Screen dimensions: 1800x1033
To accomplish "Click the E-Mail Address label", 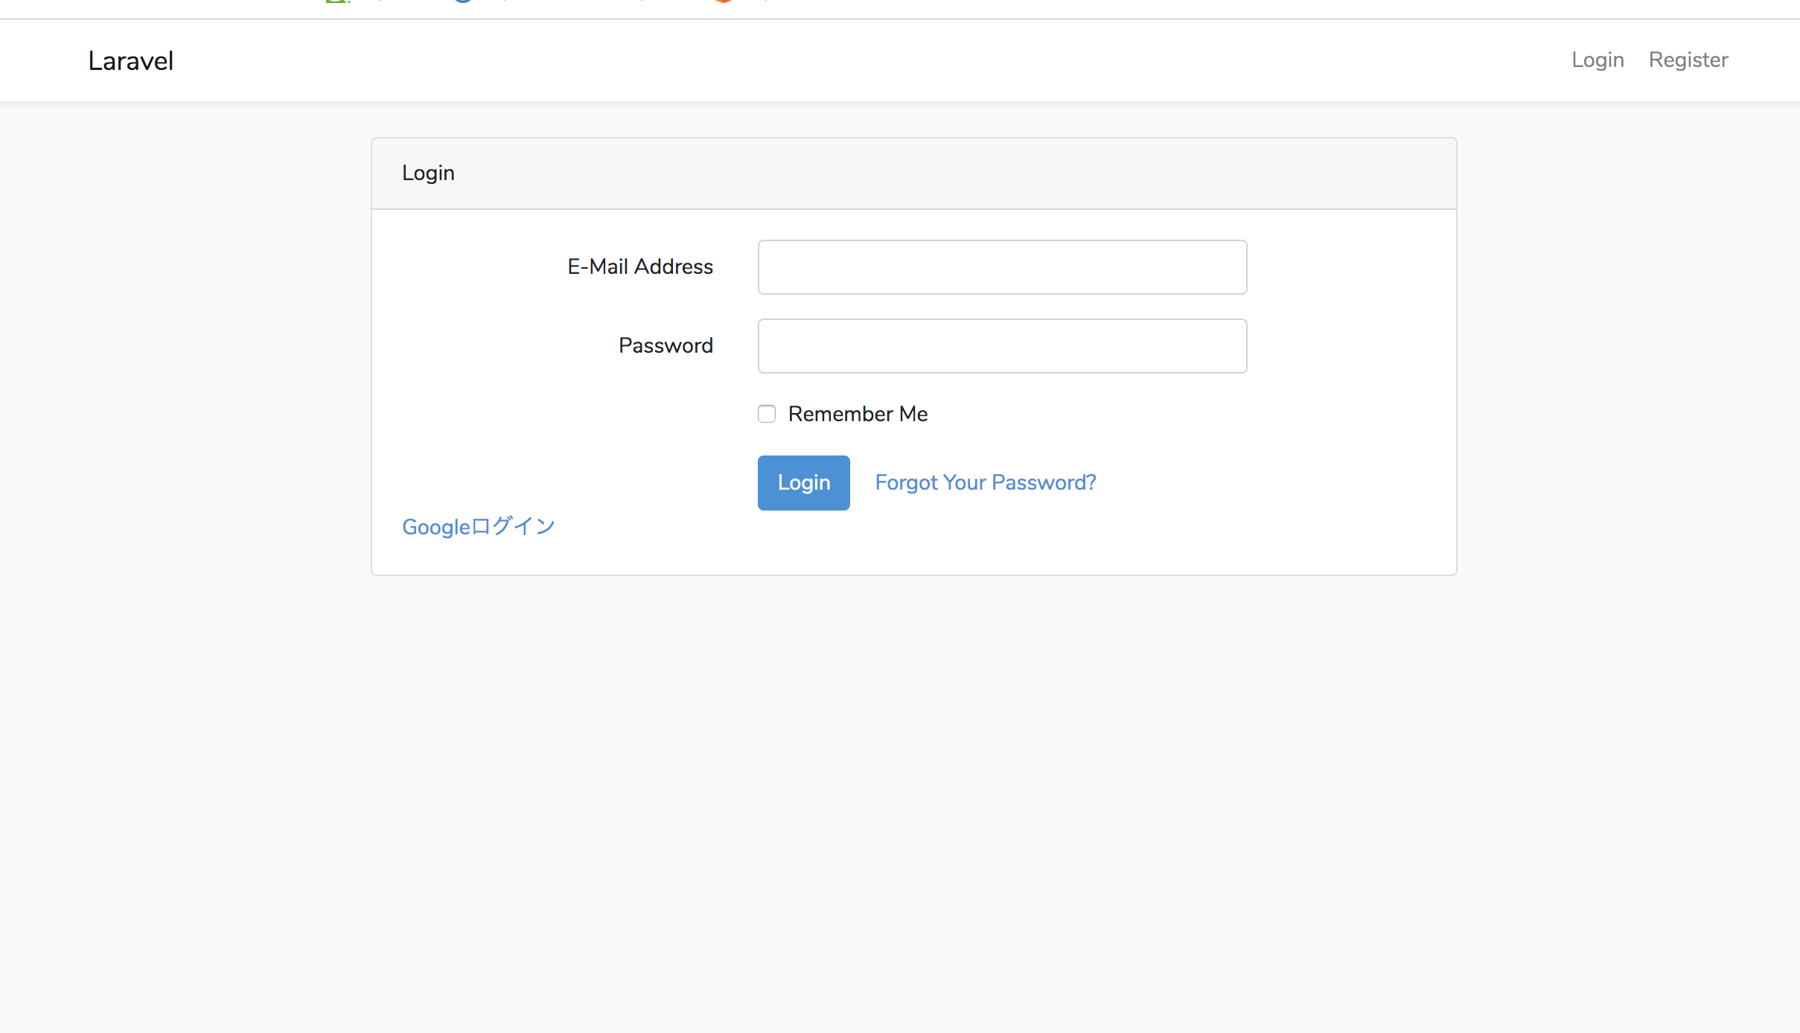I will pyautogui.click(x=639, y=266).
